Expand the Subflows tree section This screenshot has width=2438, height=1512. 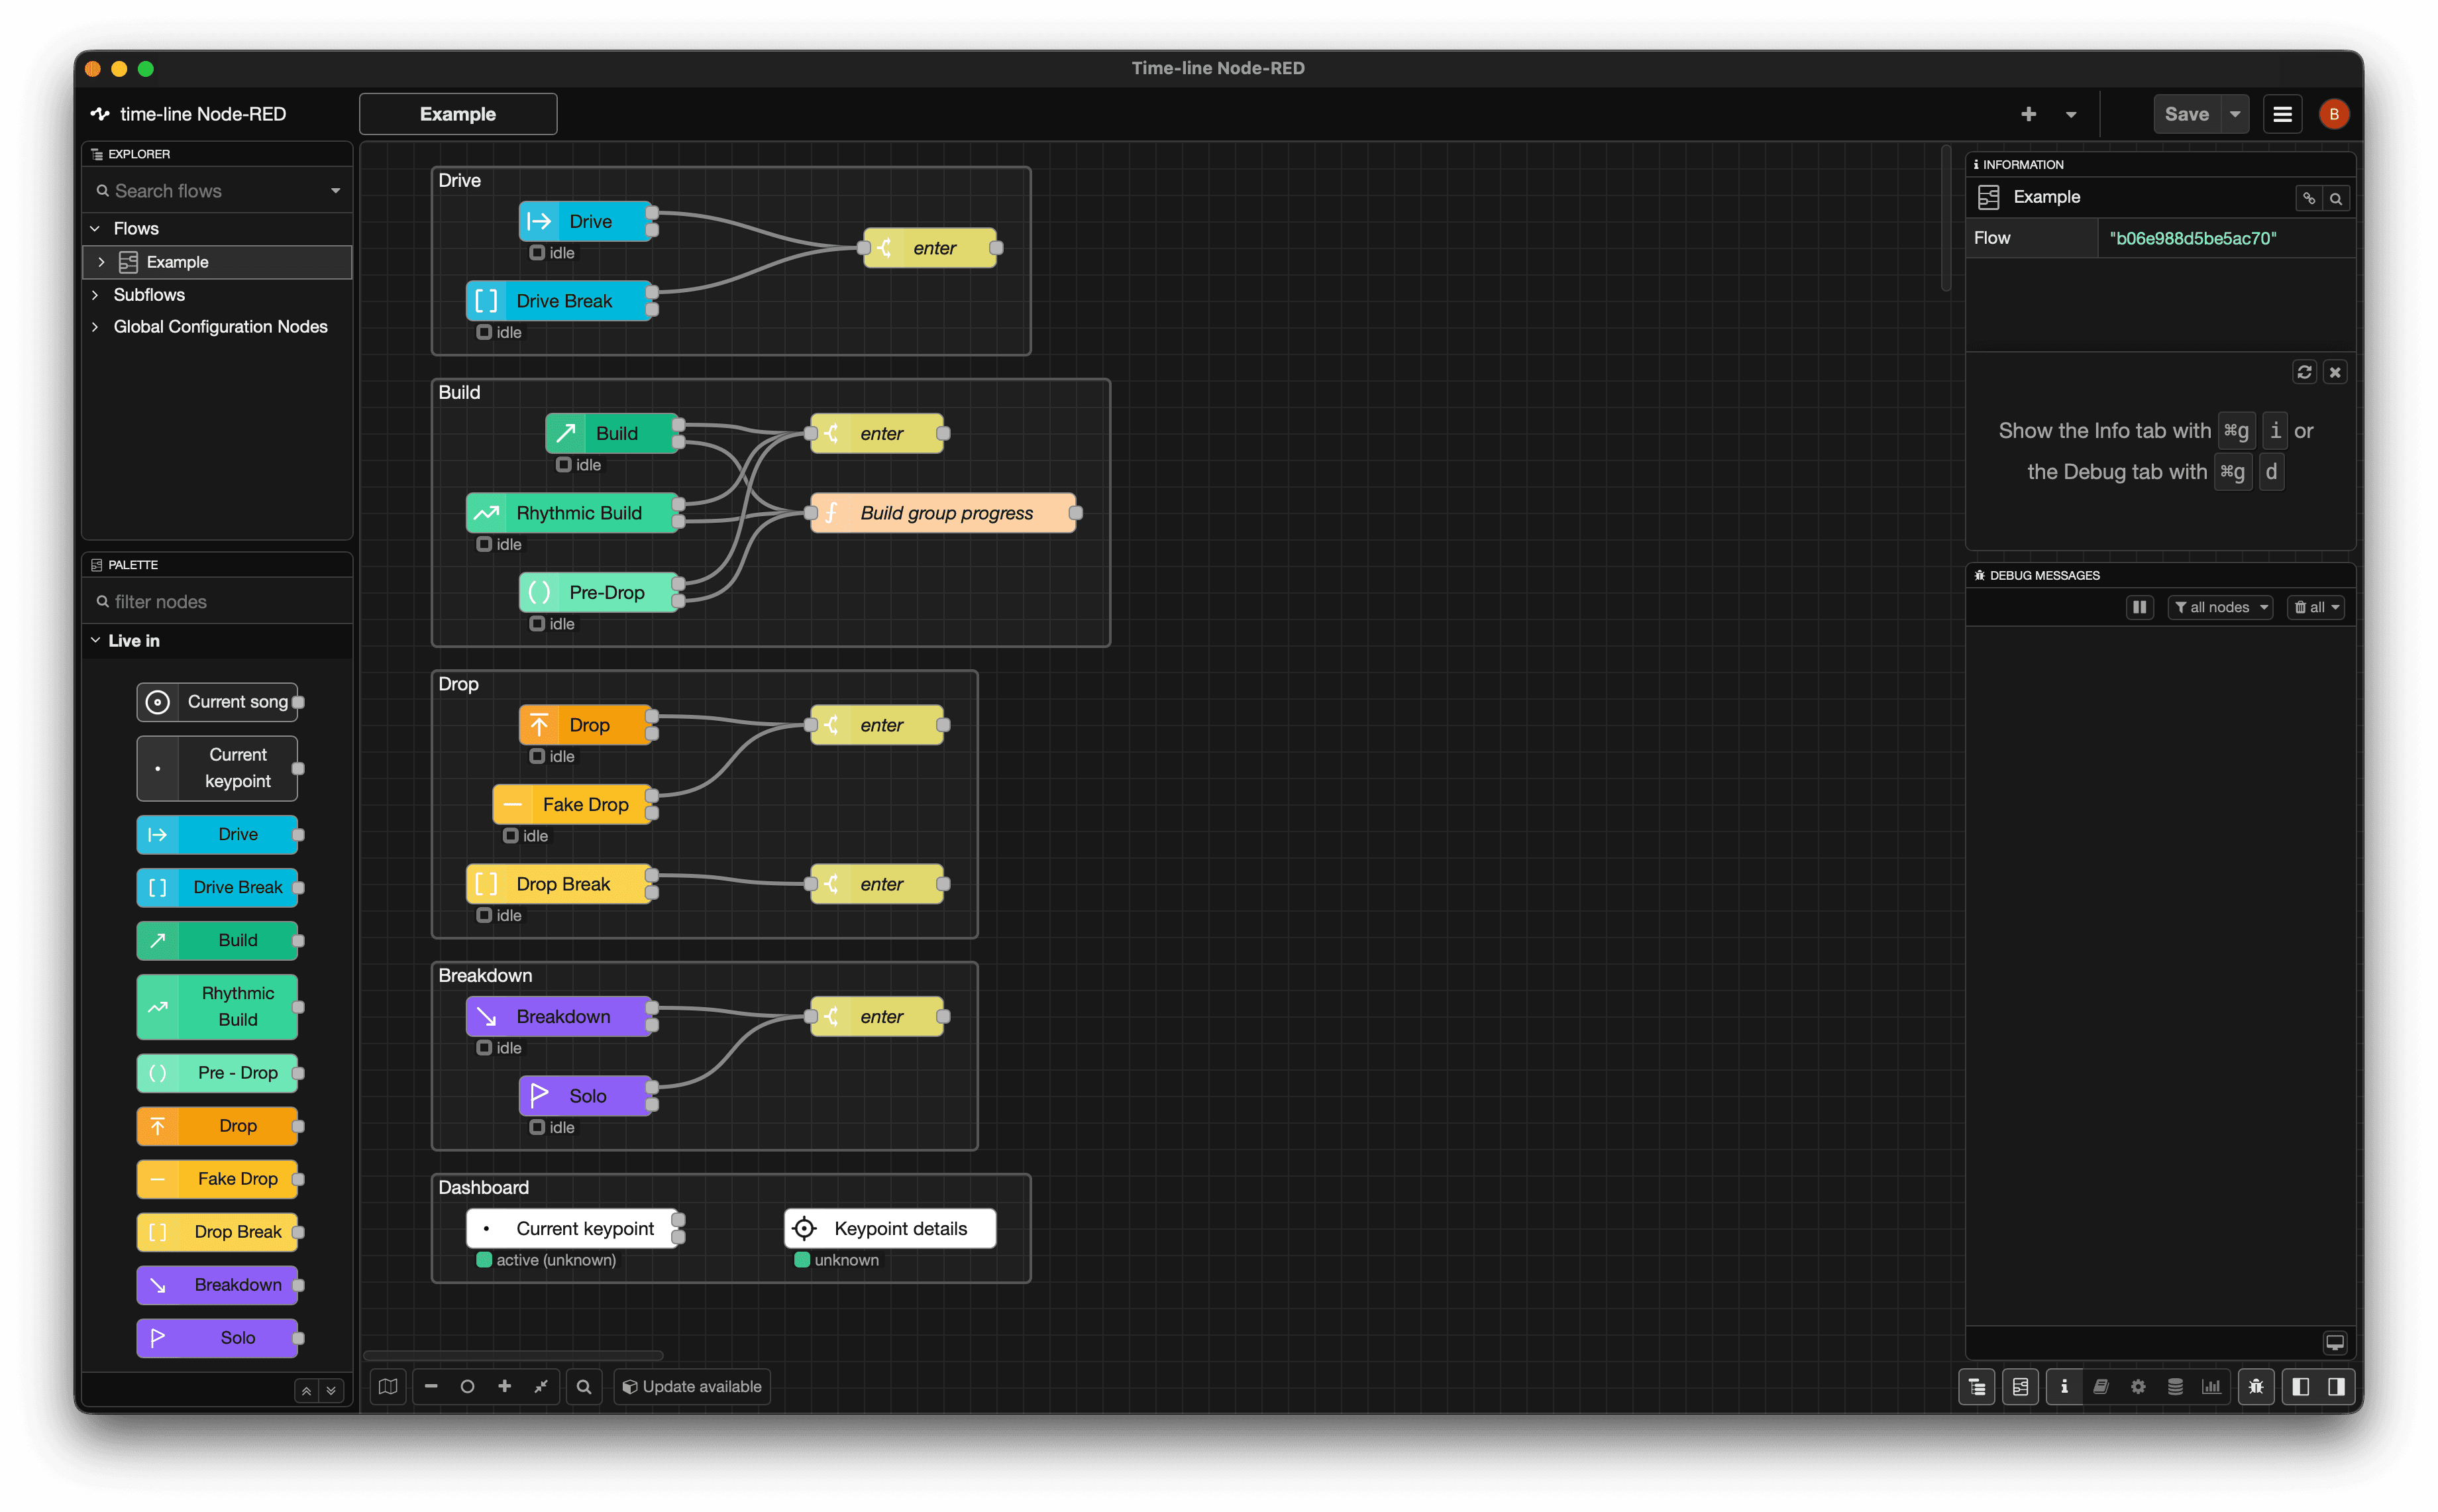[x=95, y=295]
